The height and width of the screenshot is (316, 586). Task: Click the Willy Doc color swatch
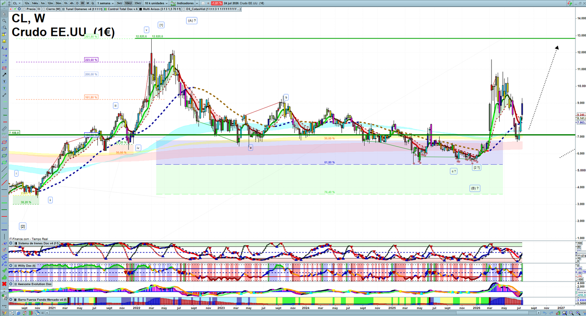[x=16, y=266]
